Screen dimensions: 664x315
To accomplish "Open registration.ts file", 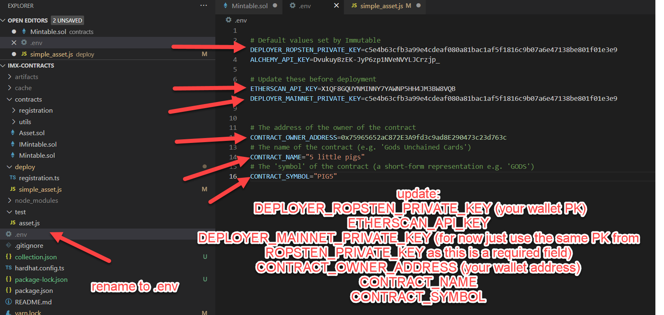I will (x=39, y=178).
